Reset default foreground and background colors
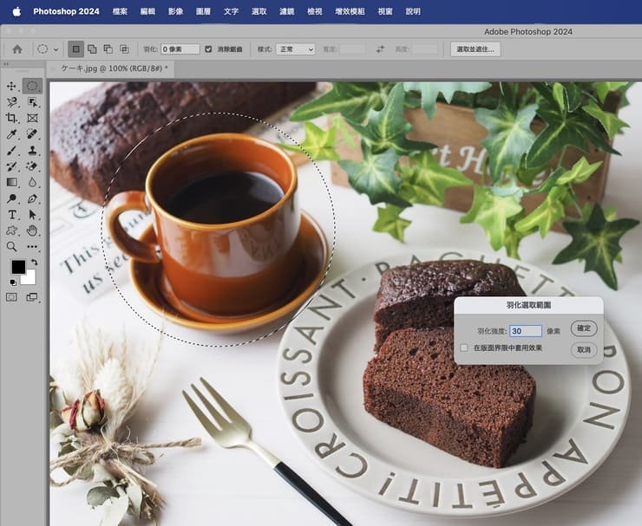The image size is (642, 526). pyautogui.click(x=13, y=282)
